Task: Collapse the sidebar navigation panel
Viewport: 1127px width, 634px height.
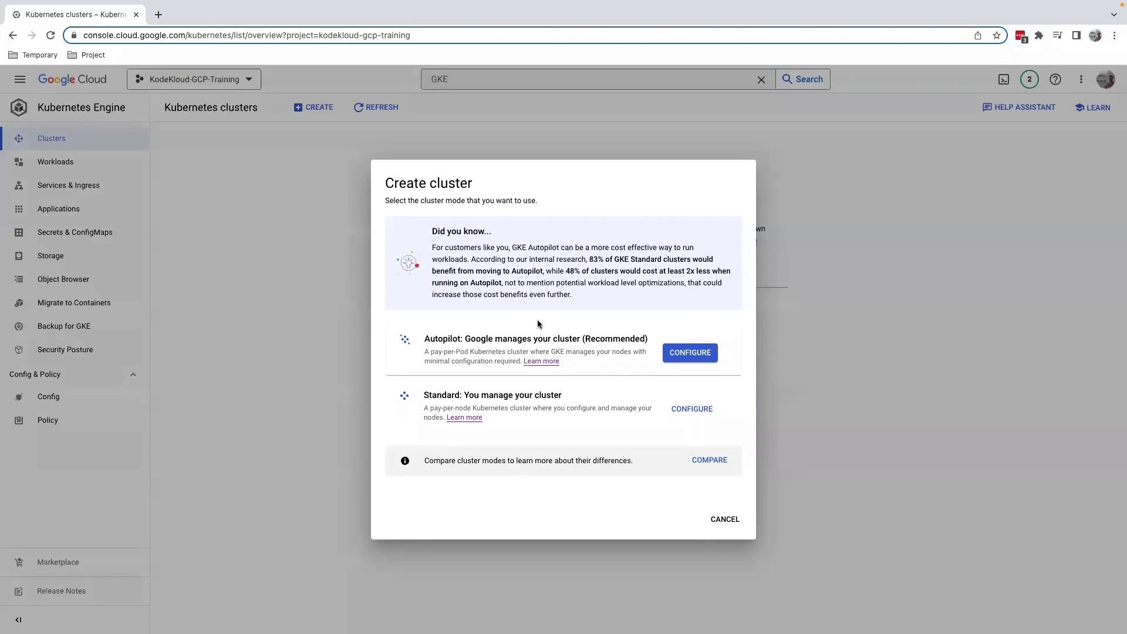Action: pos(18,620)
